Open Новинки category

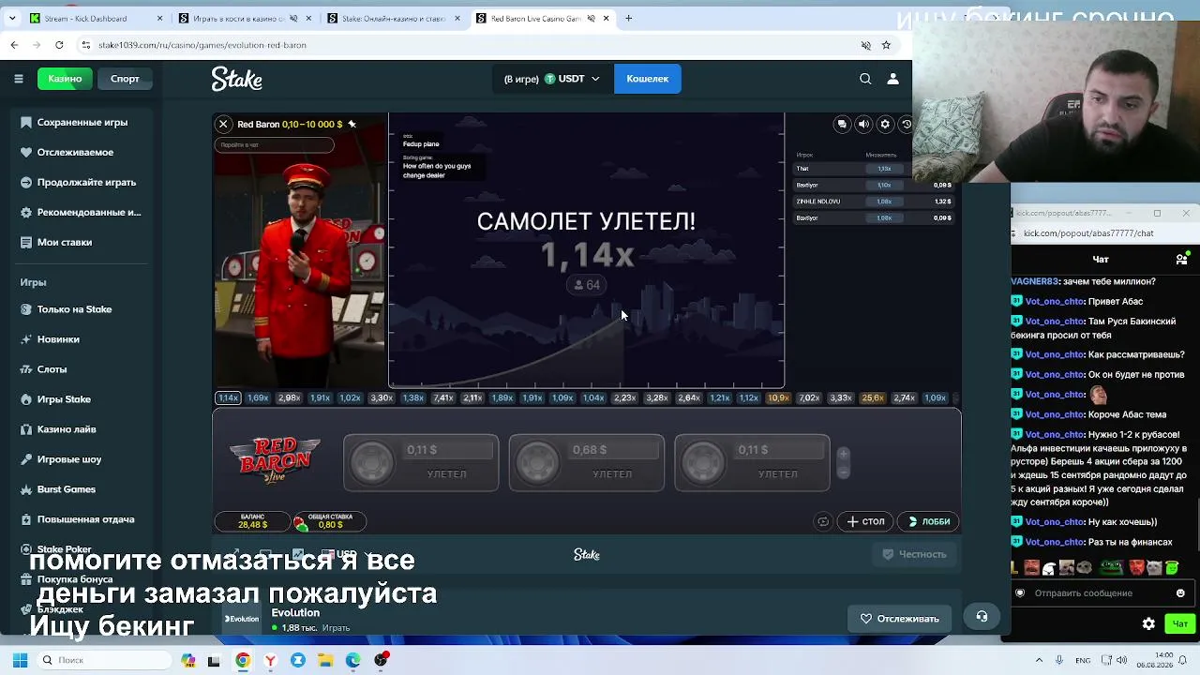click(81, 339)
